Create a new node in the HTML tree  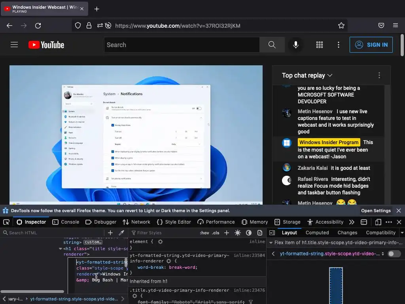[x=110, y=233]
